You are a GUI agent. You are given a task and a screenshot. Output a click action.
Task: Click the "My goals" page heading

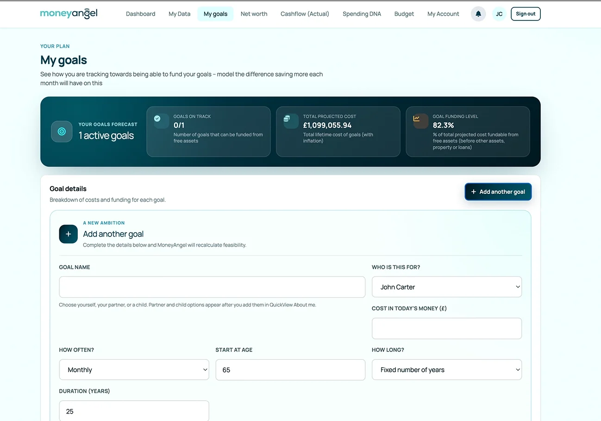(63, 60)
